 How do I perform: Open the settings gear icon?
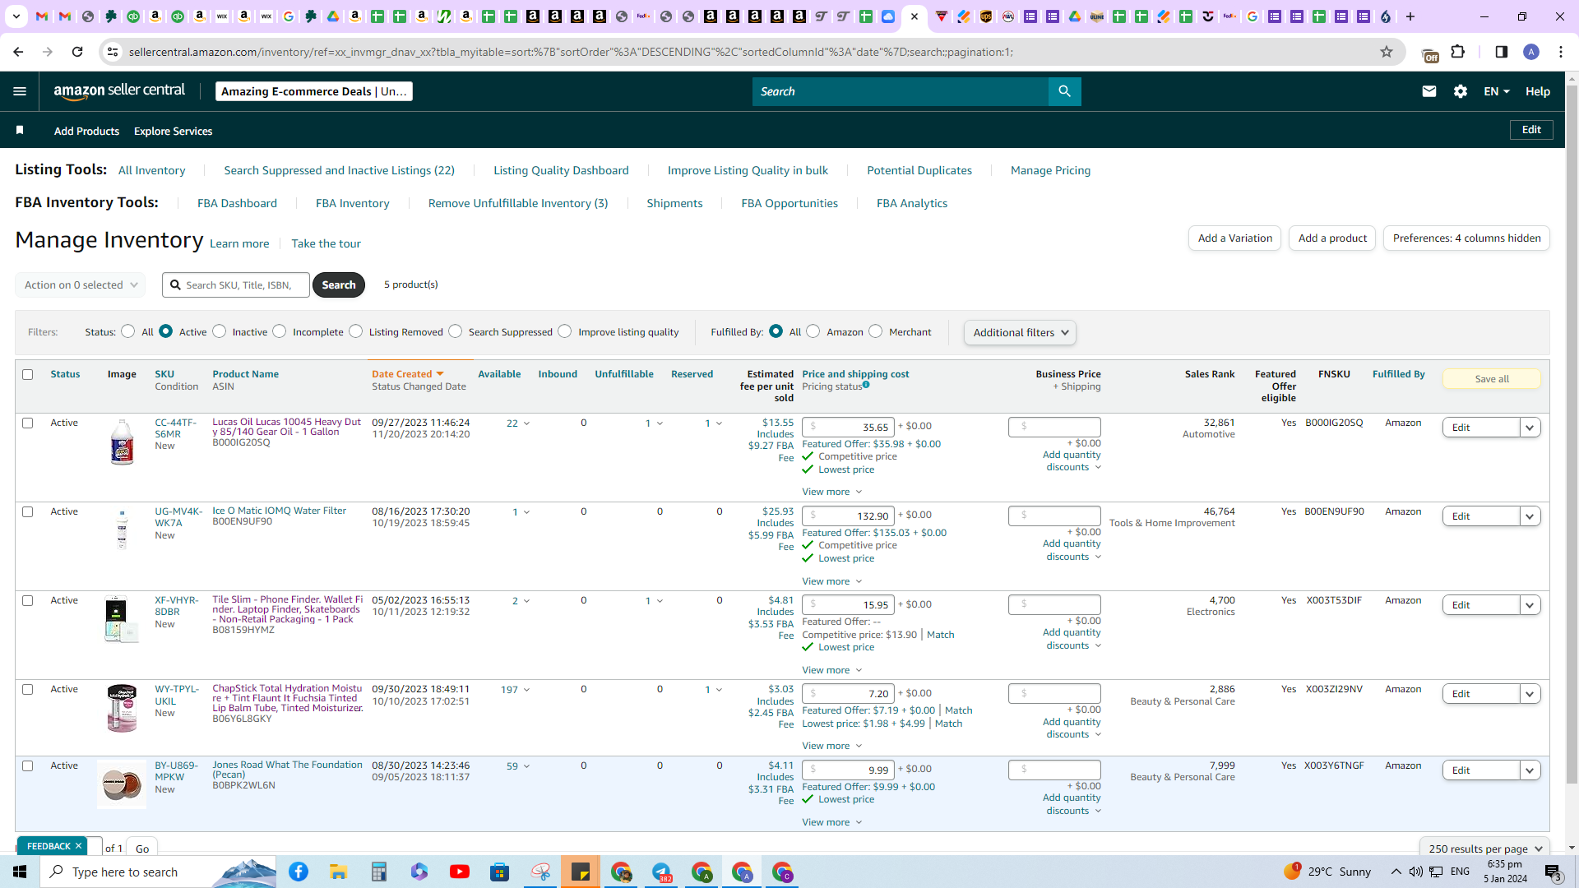1461,91
